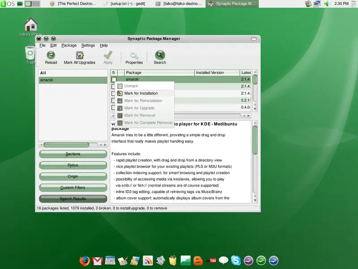Click the white speech bubble dock icon
This screenshot has height=269, width=358.
[223, 260]
